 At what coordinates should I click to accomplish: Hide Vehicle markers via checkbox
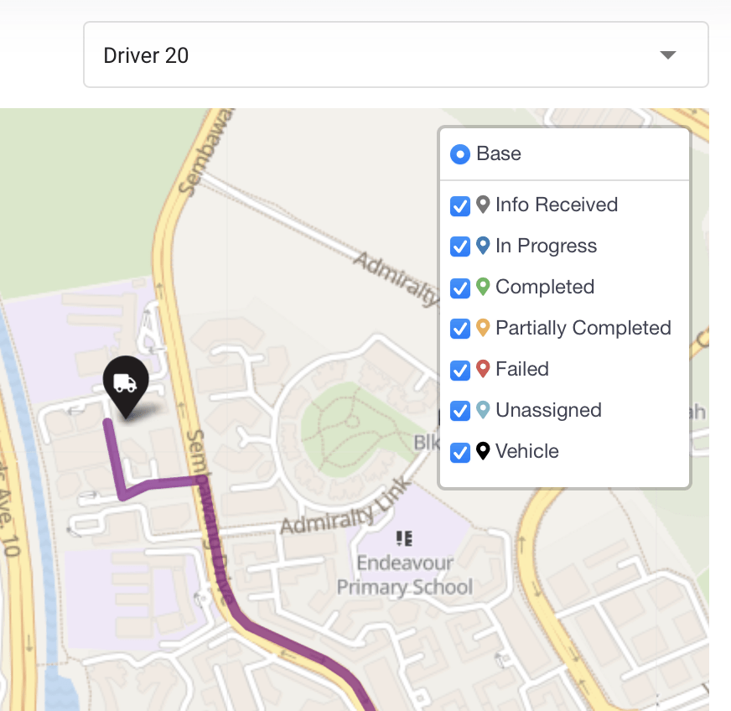[x=459, y=452]
